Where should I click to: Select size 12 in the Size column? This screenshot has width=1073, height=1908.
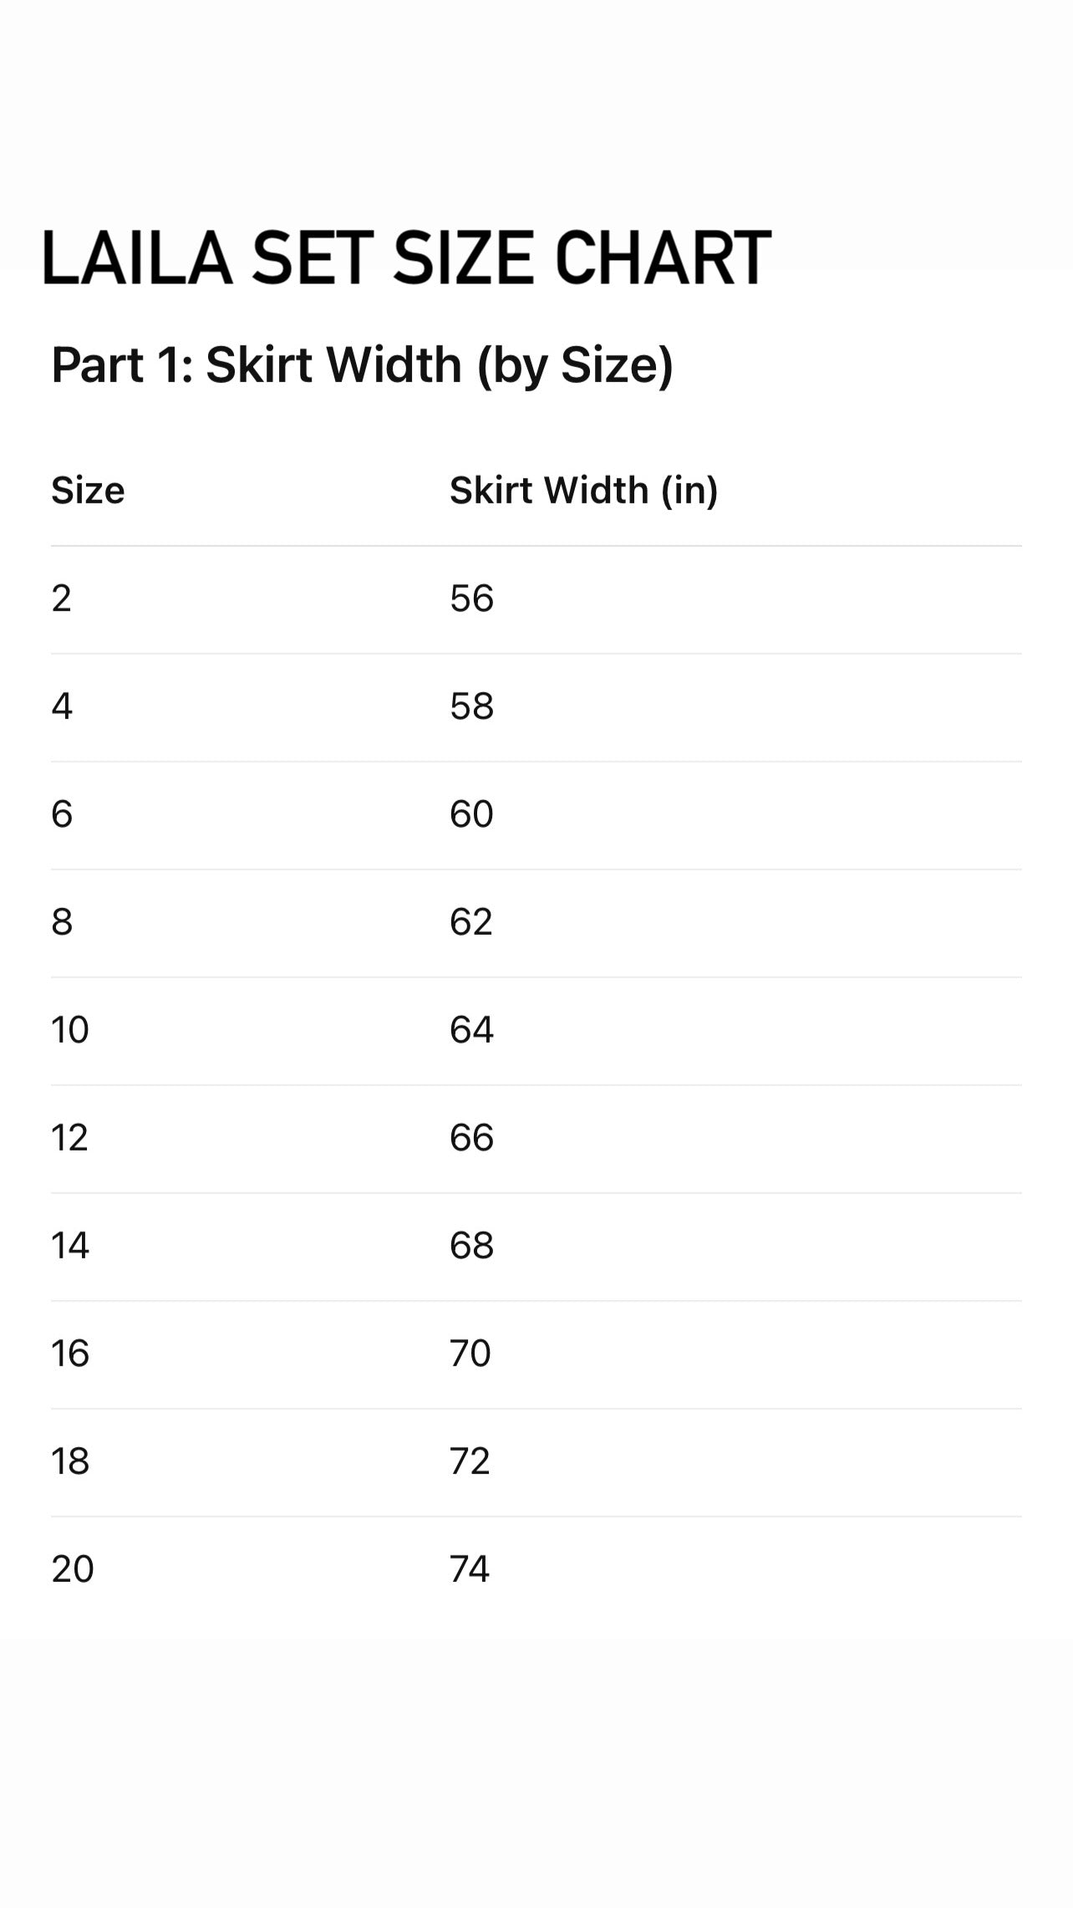[70, 1138]
